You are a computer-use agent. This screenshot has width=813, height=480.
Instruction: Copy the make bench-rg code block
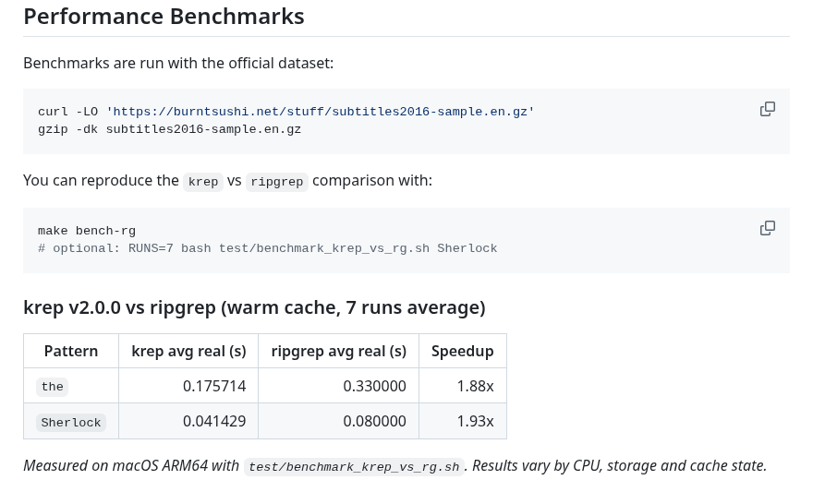tap(767, 228)
